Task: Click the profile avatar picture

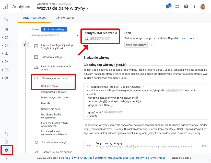Action: tap(203, 7)
